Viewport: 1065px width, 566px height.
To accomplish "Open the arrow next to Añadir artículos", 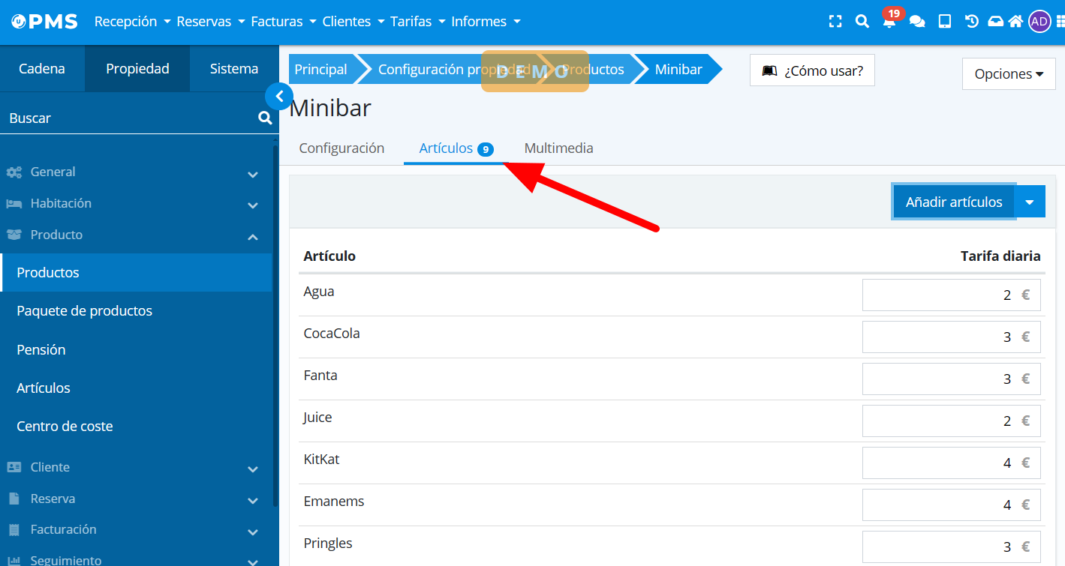I will pos(1030,202).
